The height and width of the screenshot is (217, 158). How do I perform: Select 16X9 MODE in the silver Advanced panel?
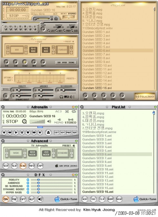32,153
